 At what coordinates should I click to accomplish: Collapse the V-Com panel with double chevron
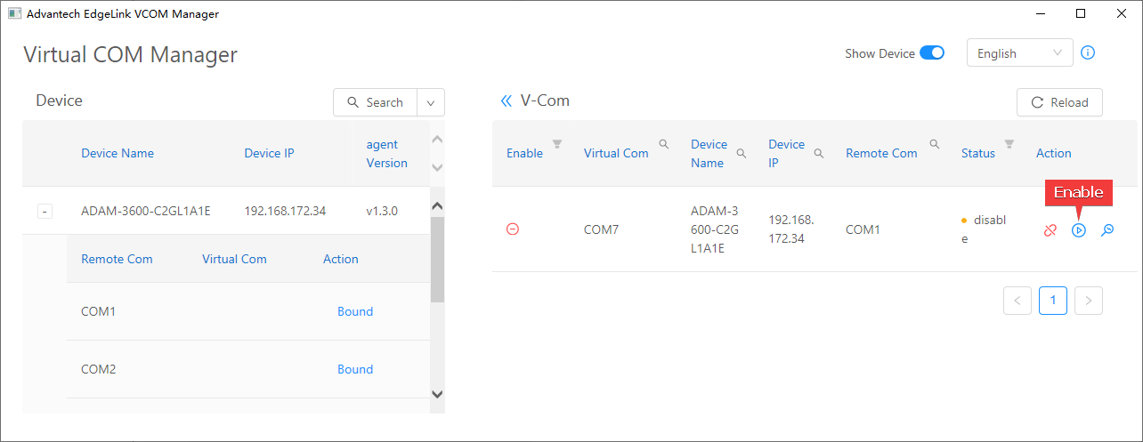(x=506, y=101)
